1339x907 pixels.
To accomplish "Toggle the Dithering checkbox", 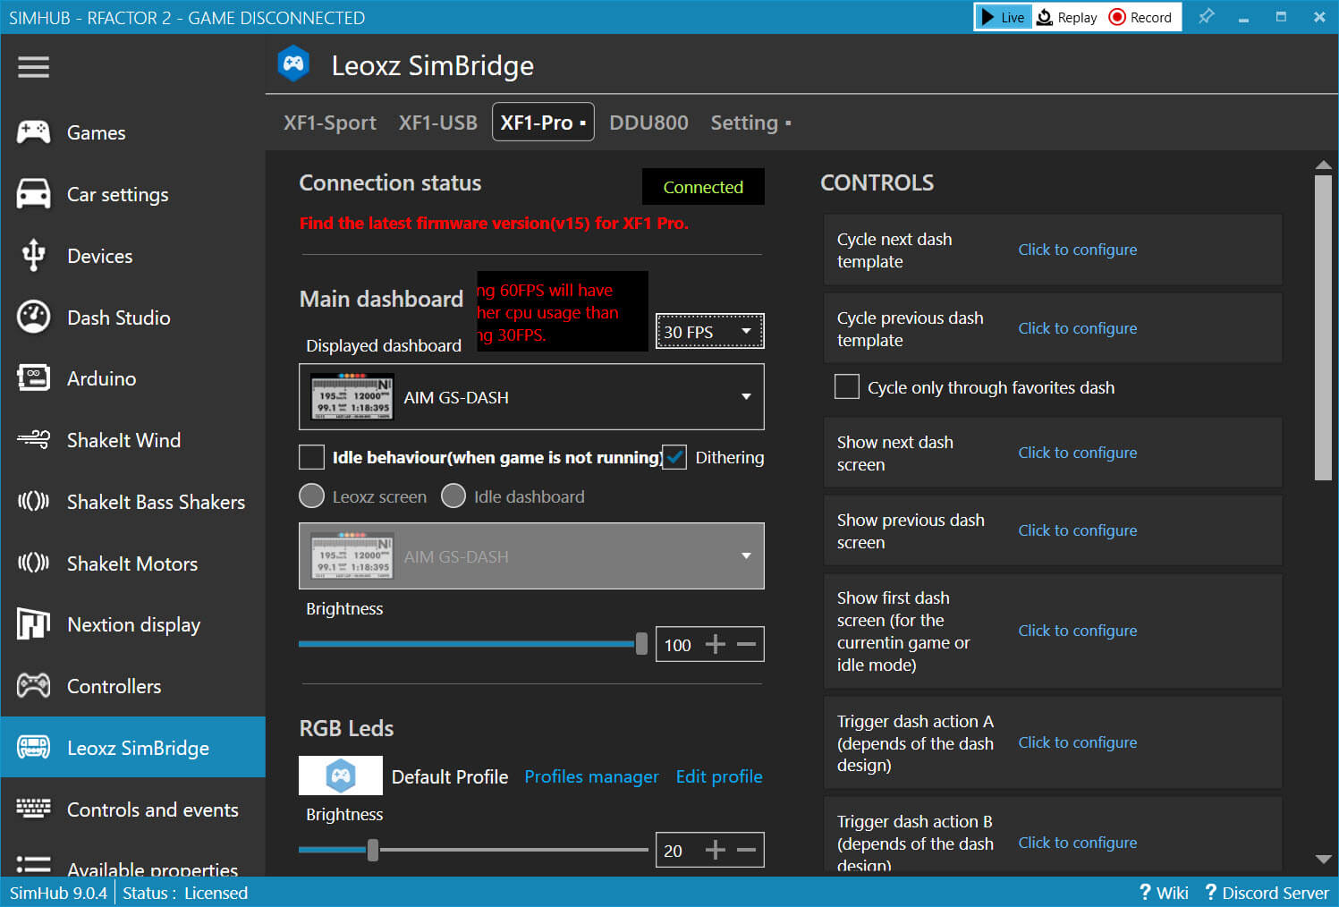I will click(x=674, y=457).
